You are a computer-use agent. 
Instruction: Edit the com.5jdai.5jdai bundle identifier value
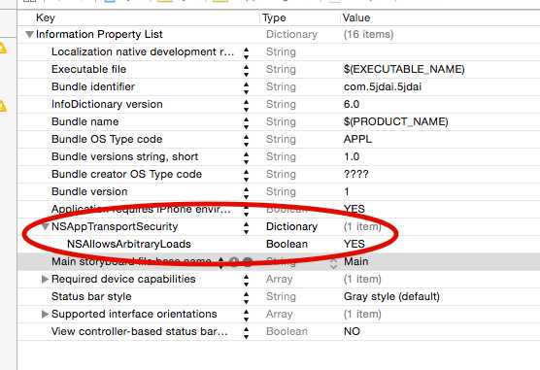tap(383, 86)
